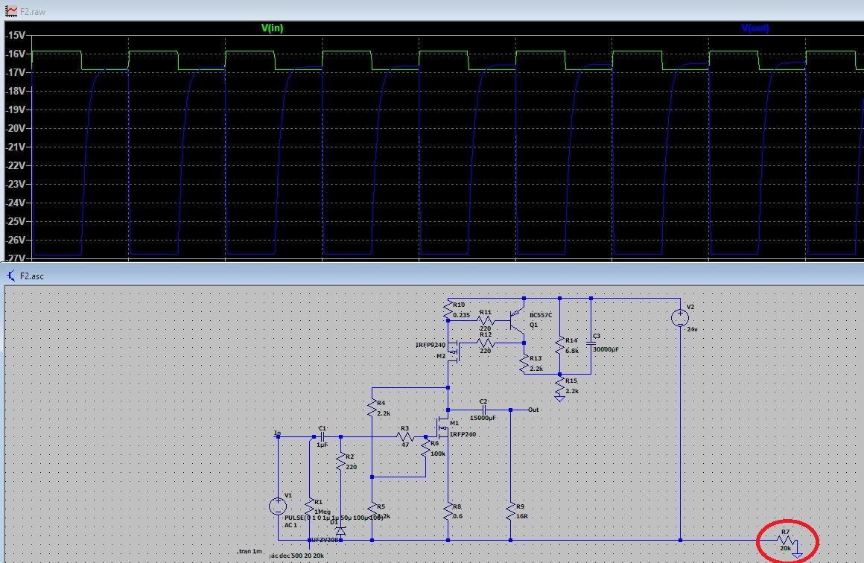Select the V(out) trace label

point(755,28)
